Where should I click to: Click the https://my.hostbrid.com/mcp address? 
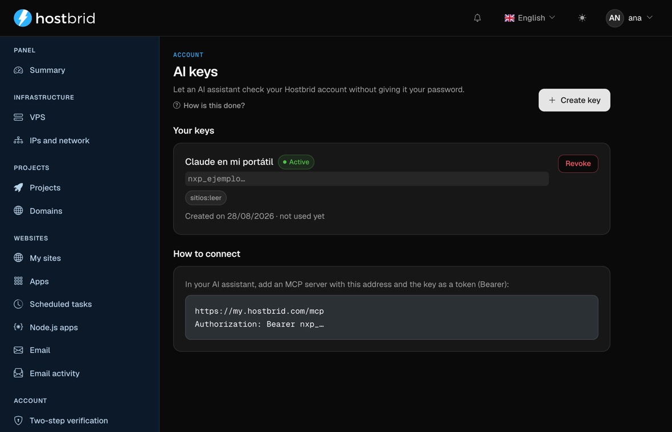[259, 311]
